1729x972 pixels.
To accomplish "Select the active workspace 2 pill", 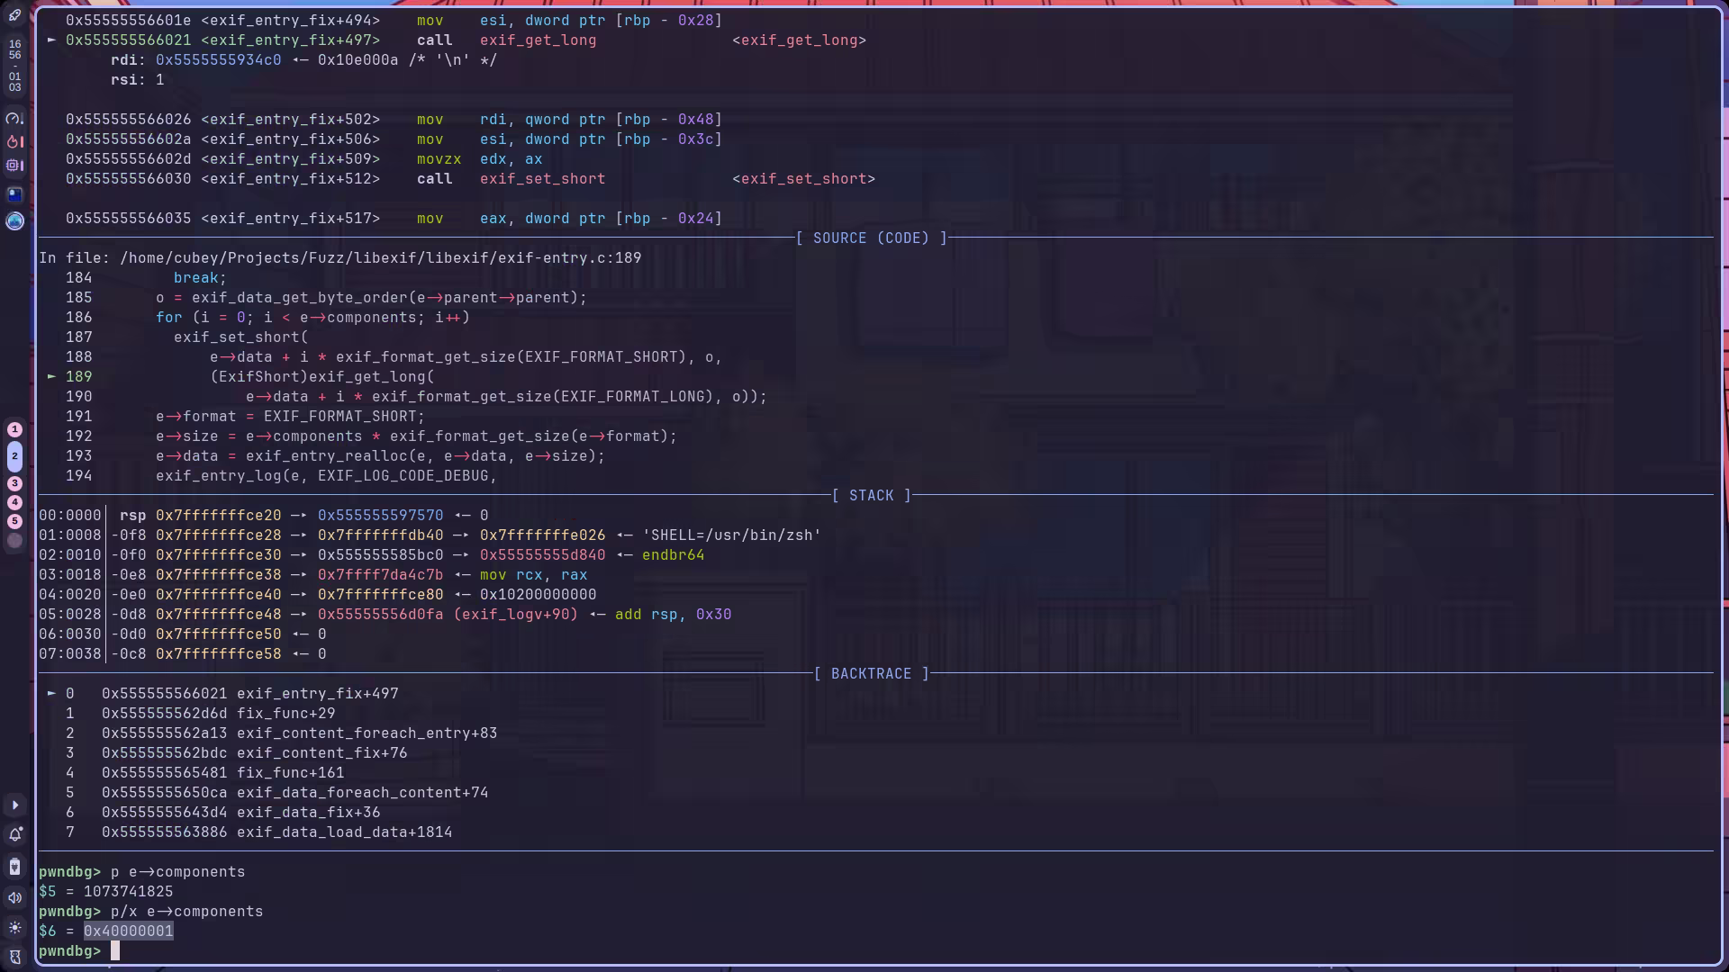I will click(x=14, y=456).
